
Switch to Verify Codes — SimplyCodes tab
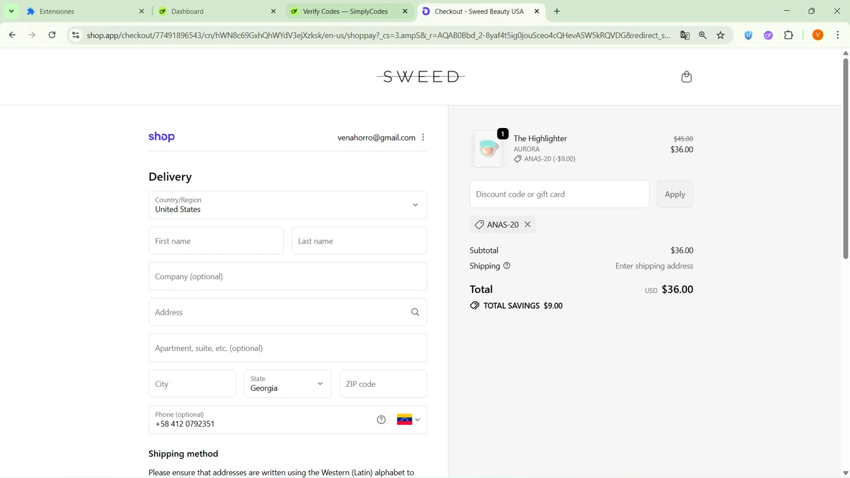349,11
